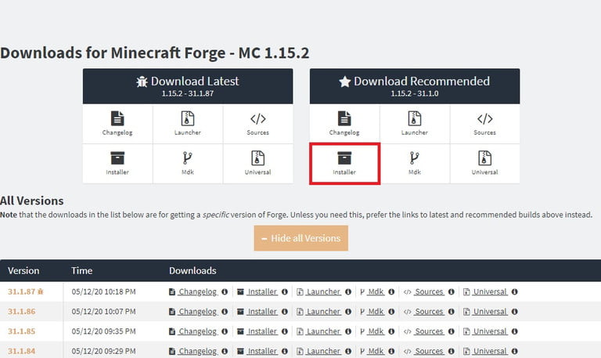Click Sources link for version 31.1.86
This screenshot has width=601, height=358.
click(x=429, y=312)
